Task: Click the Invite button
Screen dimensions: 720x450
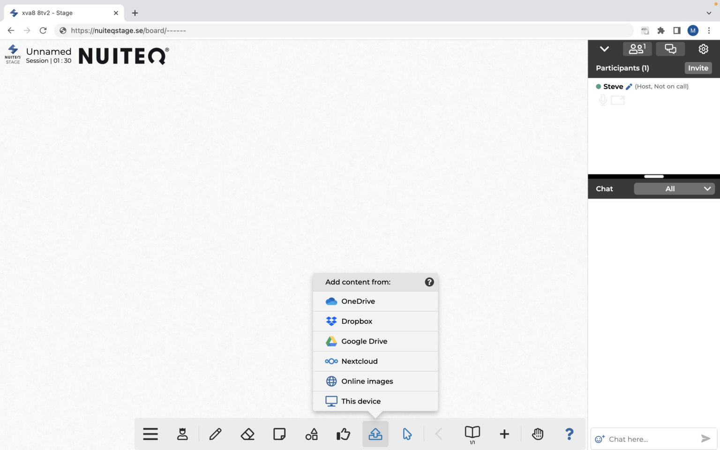Action: tap(698, 68)
